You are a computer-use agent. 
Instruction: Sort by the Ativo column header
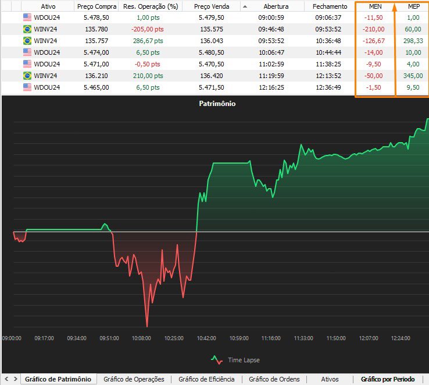tap(48, 6)
